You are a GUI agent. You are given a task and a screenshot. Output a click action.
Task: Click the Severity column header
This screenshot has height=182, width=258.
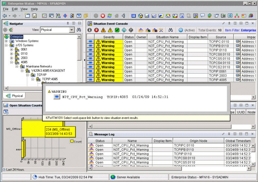pos(109,37)
